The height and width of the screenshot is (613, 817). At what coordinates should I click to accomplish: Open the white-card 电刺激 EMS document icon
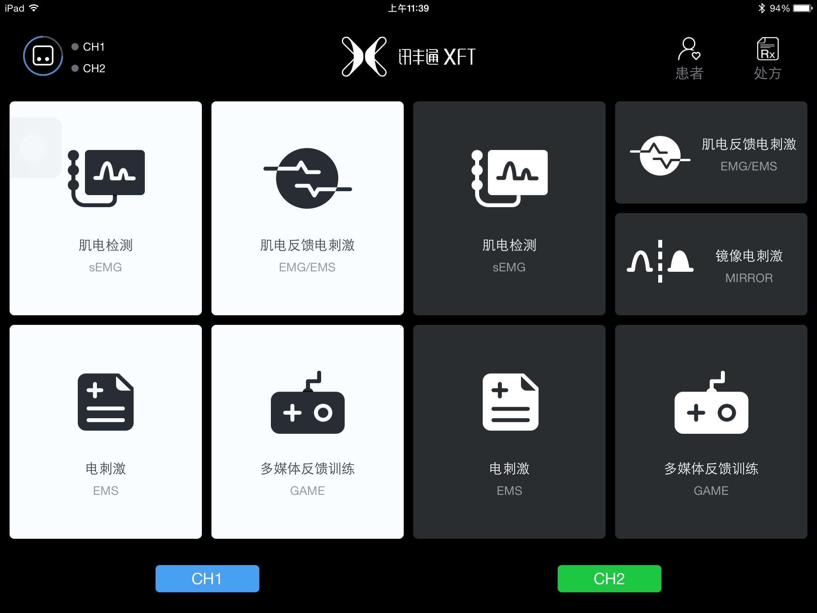click(x=106, y=402)
